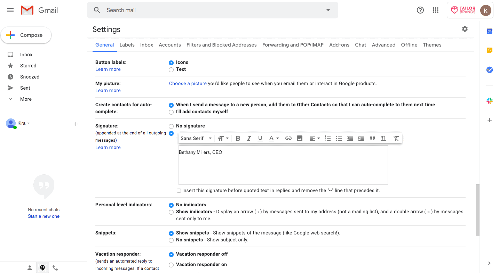This screenshot has height=273, width=499.
Task: Apply italic to the signature text
Action: click(x=249, y=138)
